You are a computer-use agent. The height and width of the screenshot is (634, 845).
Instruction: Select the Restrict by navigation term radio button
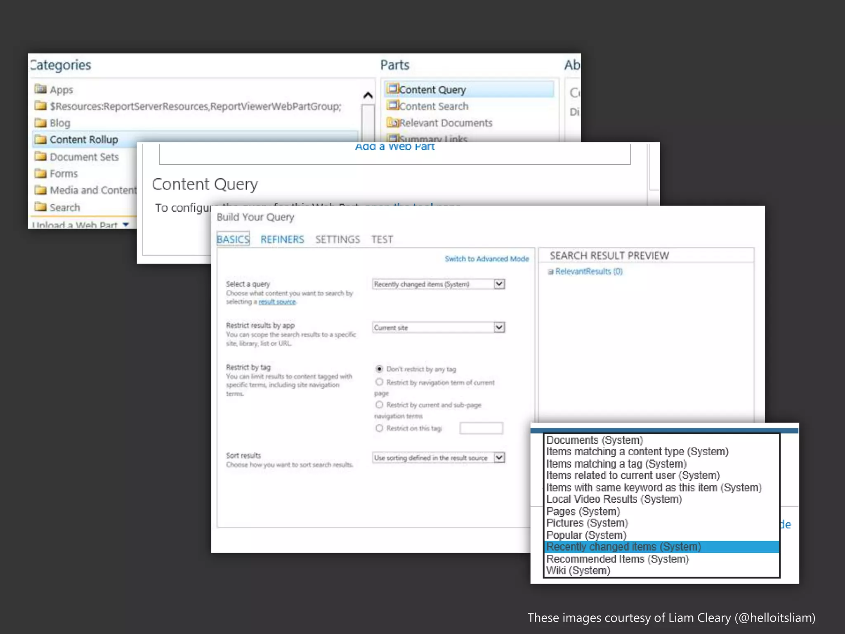(x=379, y=382)
